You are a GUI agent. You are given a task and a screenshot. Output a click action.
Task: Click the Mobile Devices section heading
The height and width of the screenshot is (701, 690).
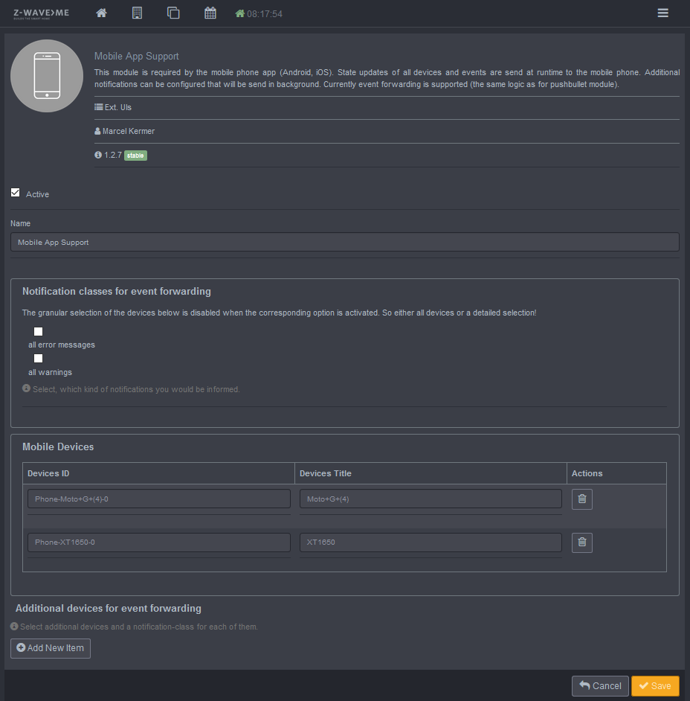tap(58, 447)
